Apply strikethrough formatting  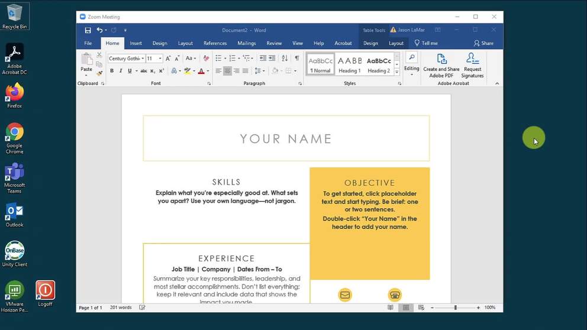(x=144, y=71)
